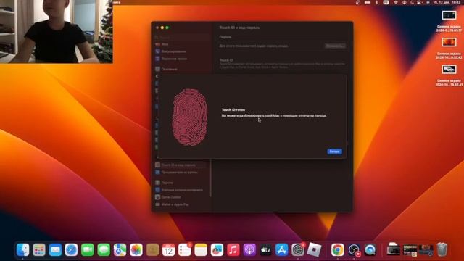Open Messages from the Dock

coord(104,249)
